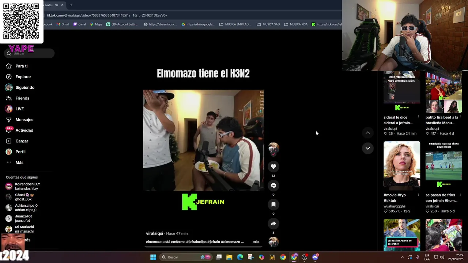Open Google Drive bookmark

[198, 24]
